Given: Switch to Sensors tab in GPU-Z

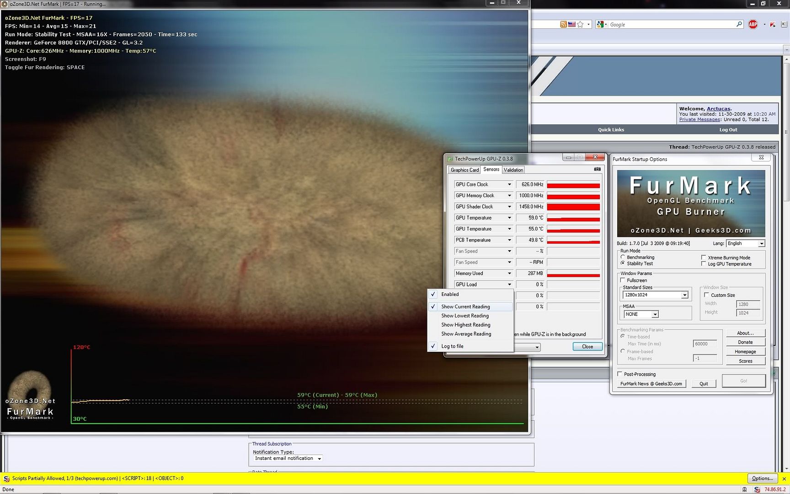Looking at the screenshot, I should (x=491, y=169).
